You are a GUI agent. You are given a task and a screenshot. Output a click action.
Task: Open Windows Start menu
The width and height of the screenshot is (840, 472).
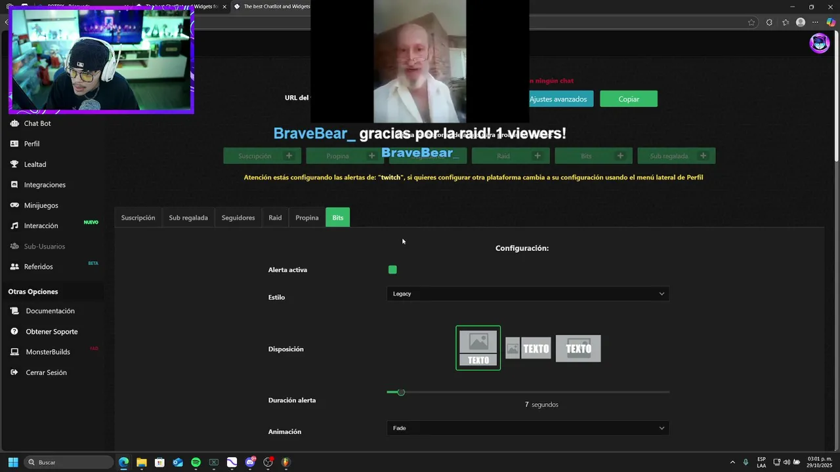click(x=12, y=462)
